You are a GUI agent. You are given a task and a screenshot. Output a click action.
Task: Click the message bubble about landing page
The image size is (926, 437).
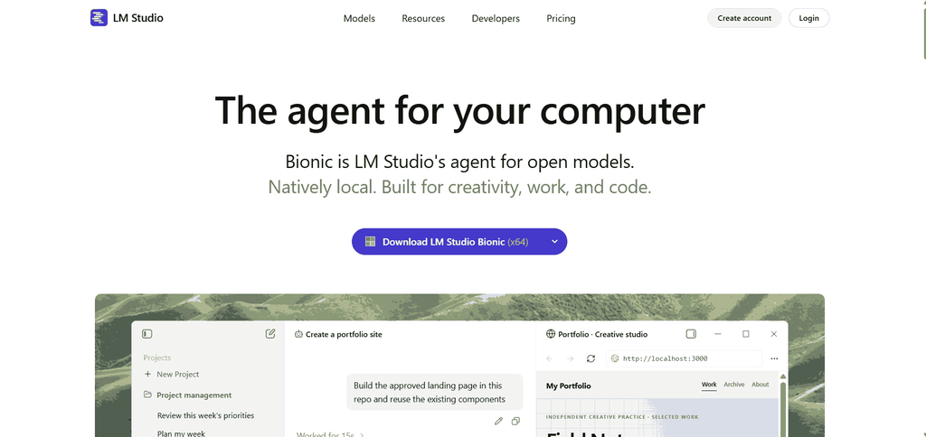point(434,392)
